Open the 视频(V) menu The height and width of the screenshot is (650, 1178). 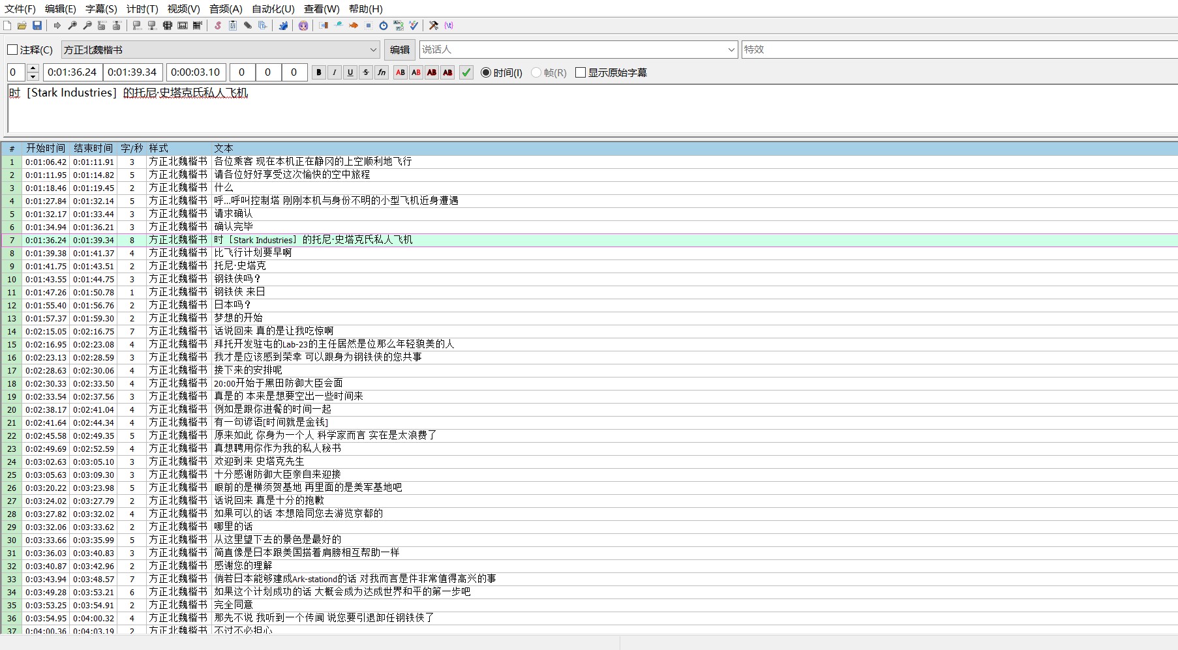click(183, 8)
